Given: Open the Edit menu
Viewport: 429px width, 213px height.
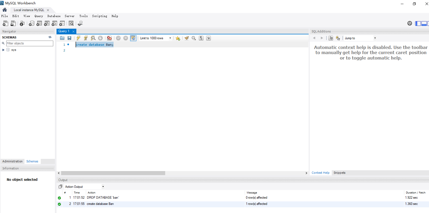Looking at the screenshot, I should click(16, 16).
